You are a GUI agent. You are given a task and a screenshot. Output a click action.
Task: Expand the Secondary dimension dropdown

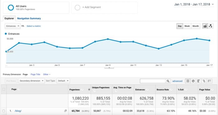pos(31,81)
